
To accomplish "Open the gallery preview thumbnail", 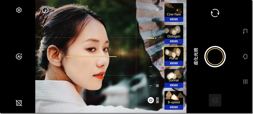I will pos(215,100).
